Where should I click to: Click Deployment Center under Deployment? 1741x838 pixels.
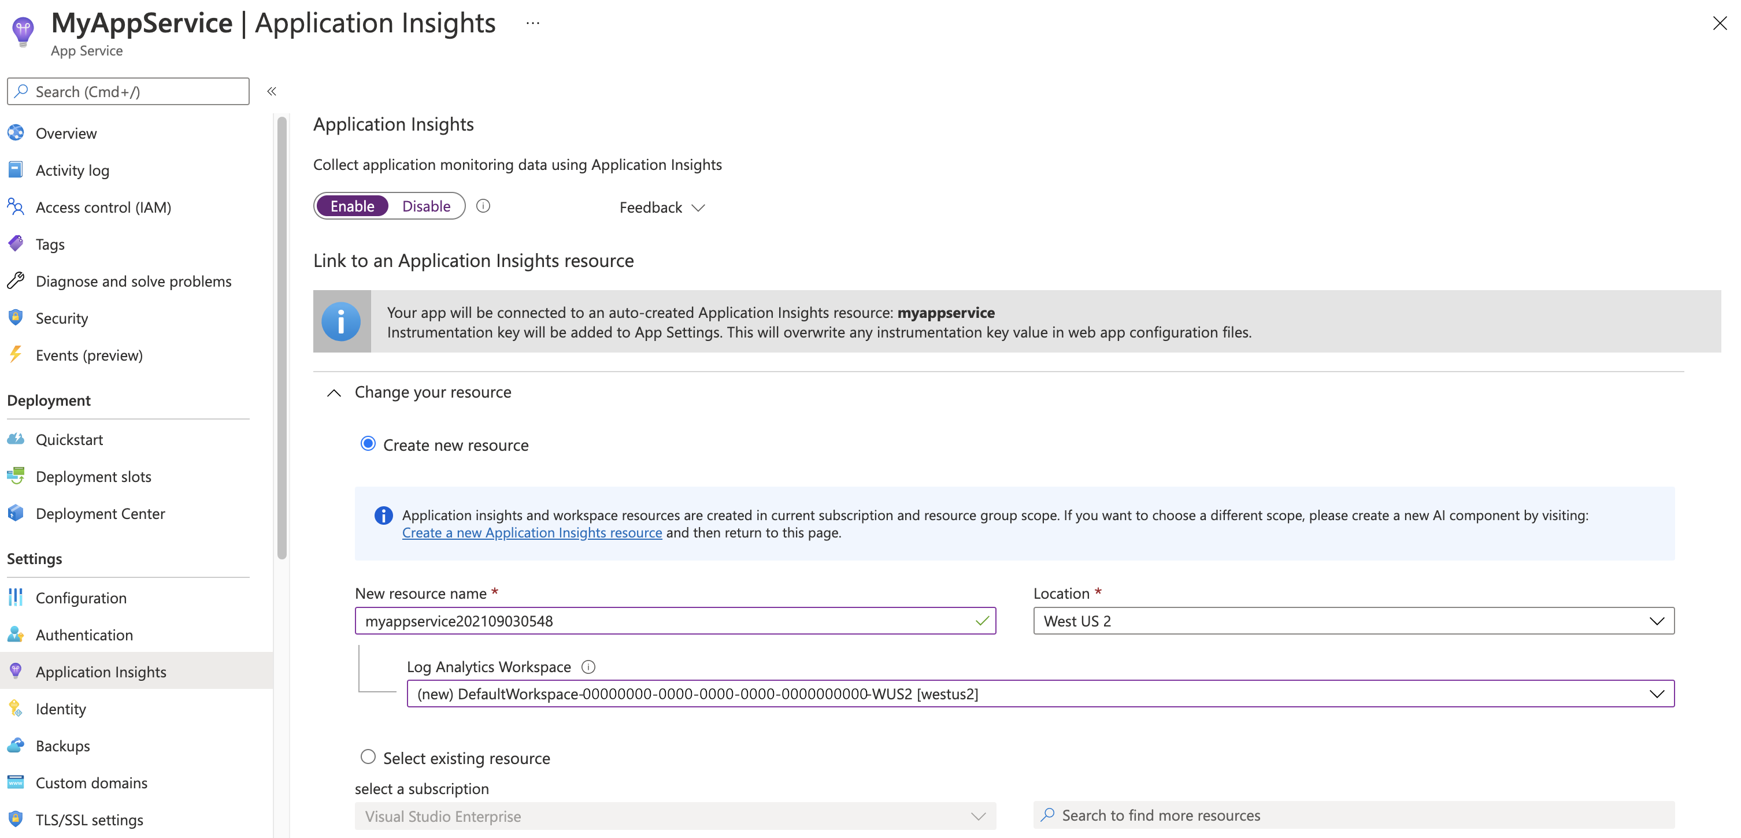(101, 513)
